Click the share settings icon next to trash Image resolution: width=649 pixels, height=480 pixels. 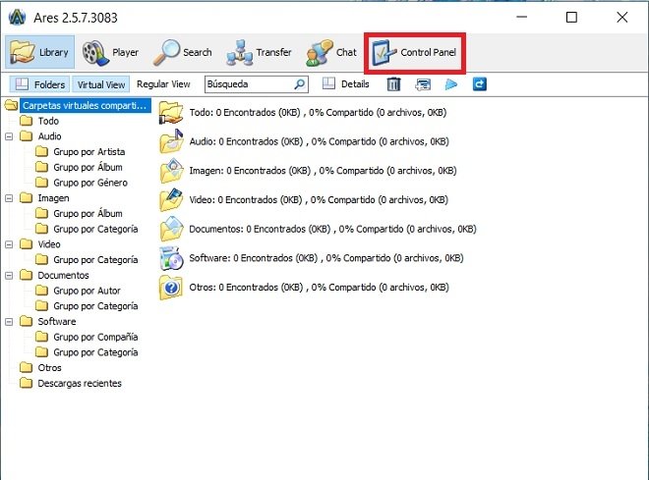pos(423,84)
